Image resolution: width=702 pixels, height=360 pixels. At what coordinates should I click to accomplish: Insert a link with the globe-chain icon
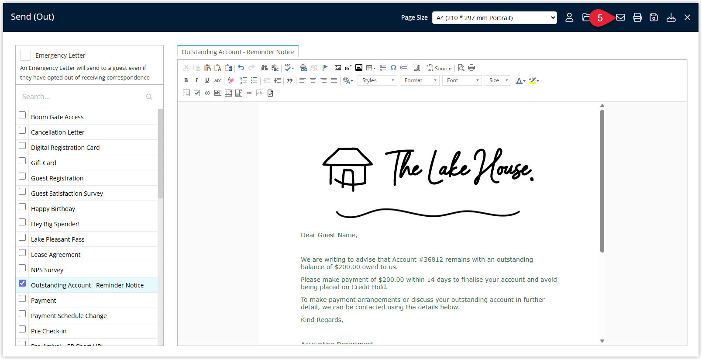(x=304, y=68)
